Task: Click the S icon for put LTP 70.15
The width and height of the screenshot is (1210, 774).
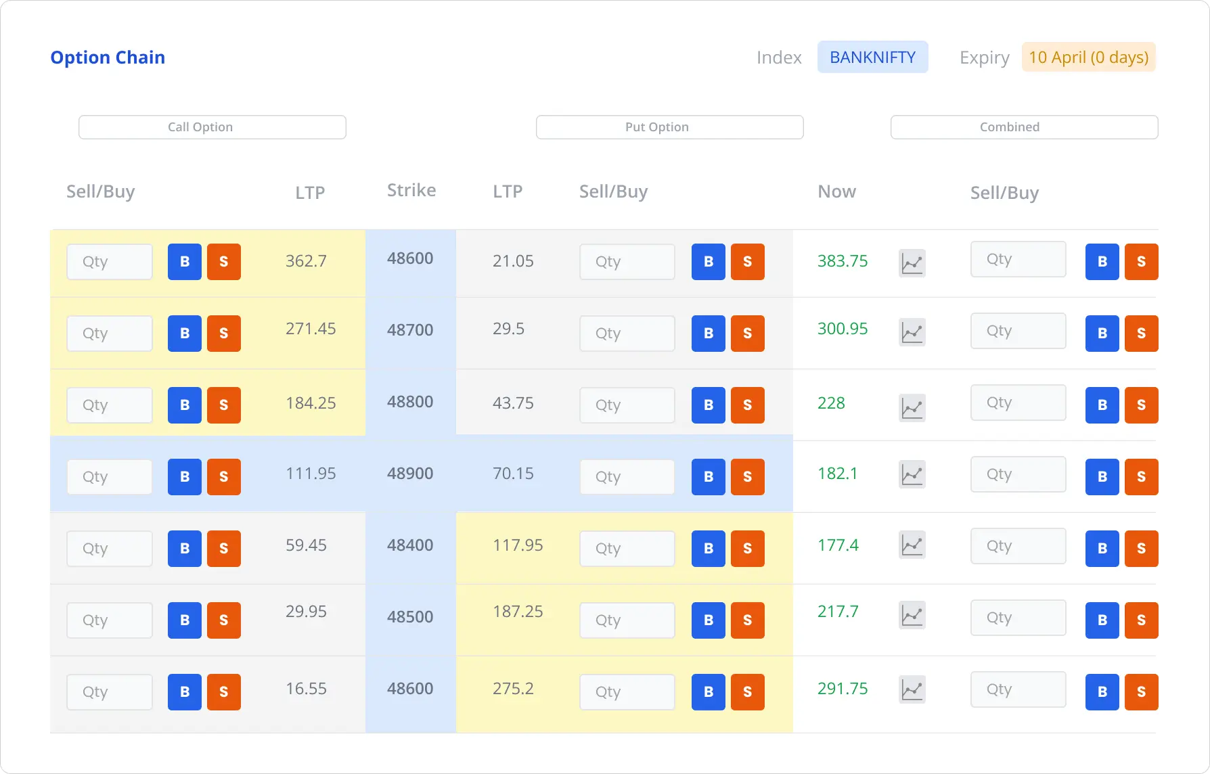Action: 748,476
